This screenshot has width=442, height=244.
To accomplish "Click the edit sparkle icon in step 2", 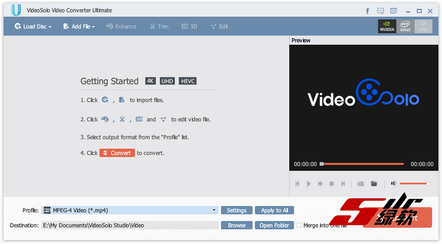I will pos(163,119).
